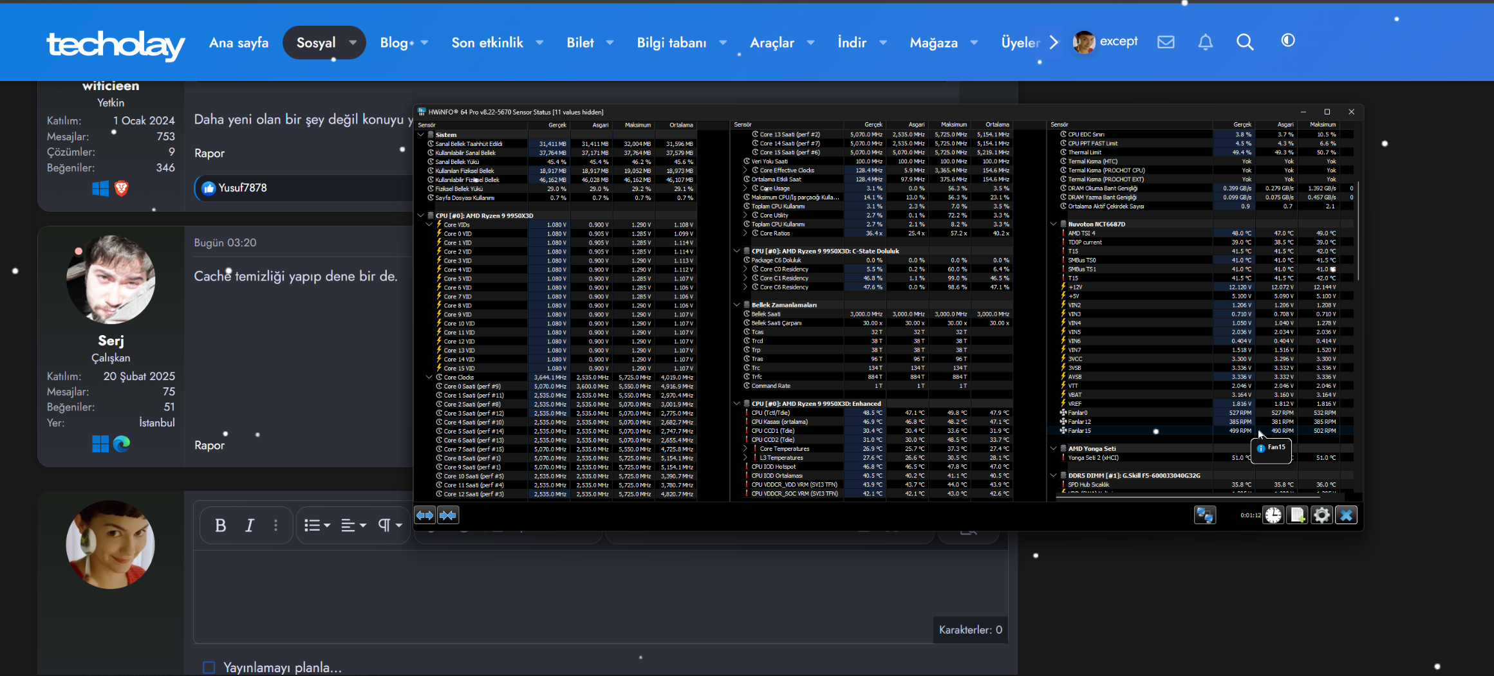
Task: Open the Üyeler nav item
Action: click(x=1020, y=43)
